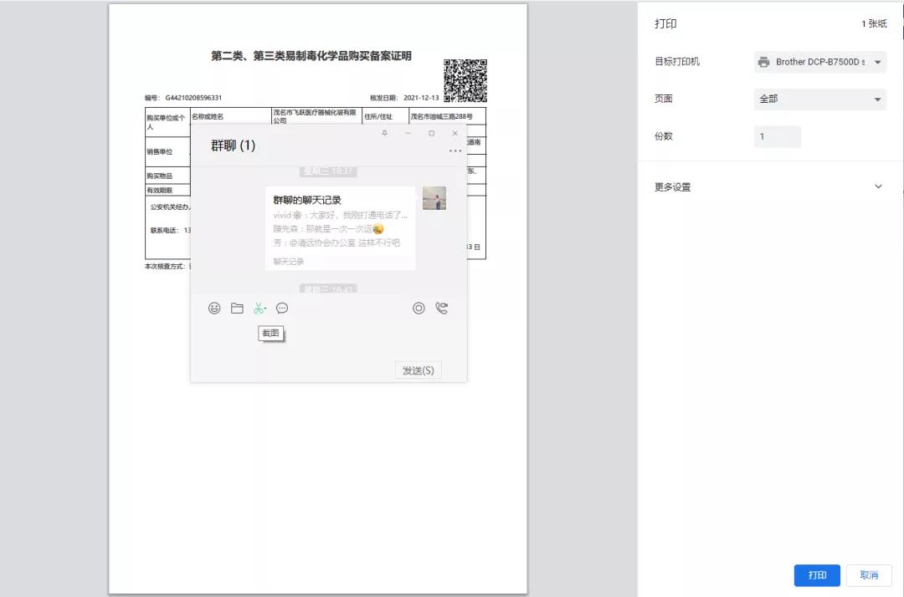
Task: Pin the chat window on top
Action: coord(384,133)
